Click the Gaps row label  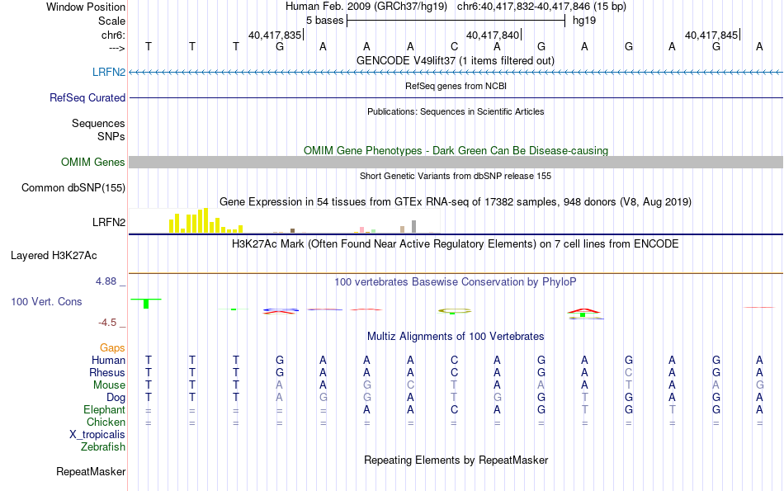pos(112,347)
